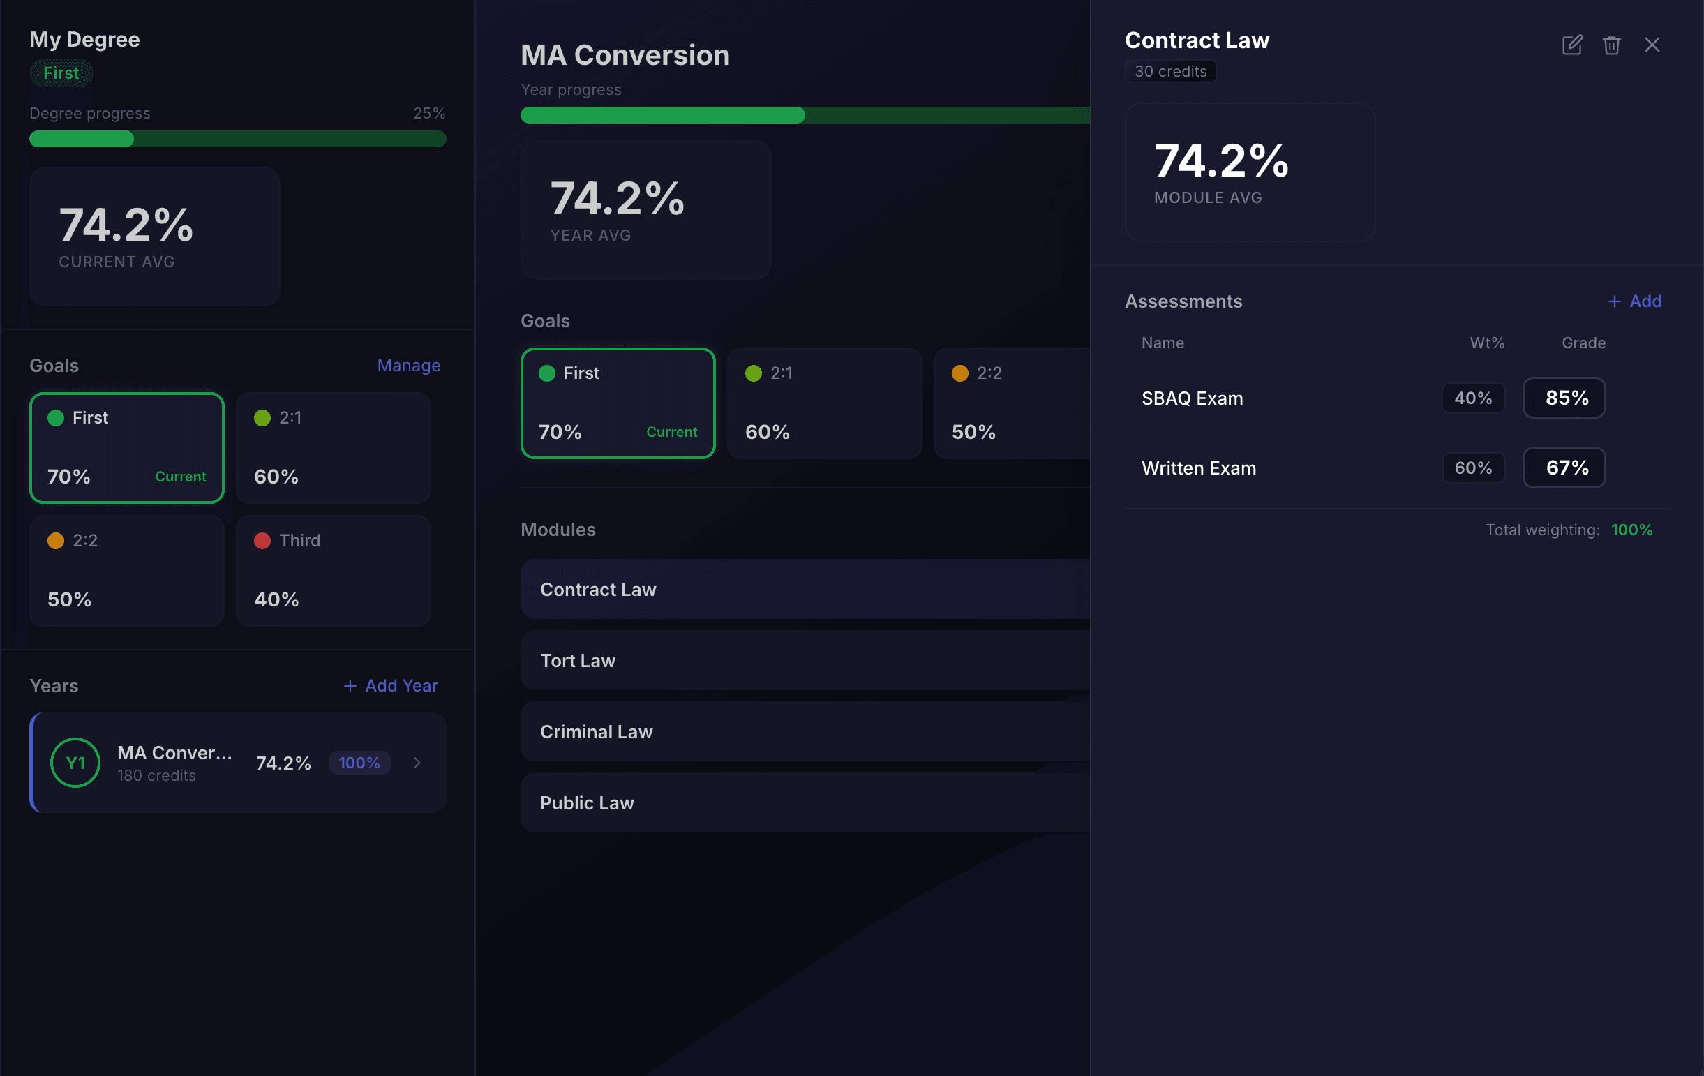Click the My Degree title
The height and width of the screenshot is (1076, 1704).
coord(85,39)
